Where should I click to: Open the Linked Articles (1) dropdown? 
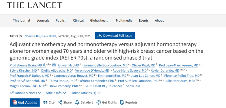86,93
